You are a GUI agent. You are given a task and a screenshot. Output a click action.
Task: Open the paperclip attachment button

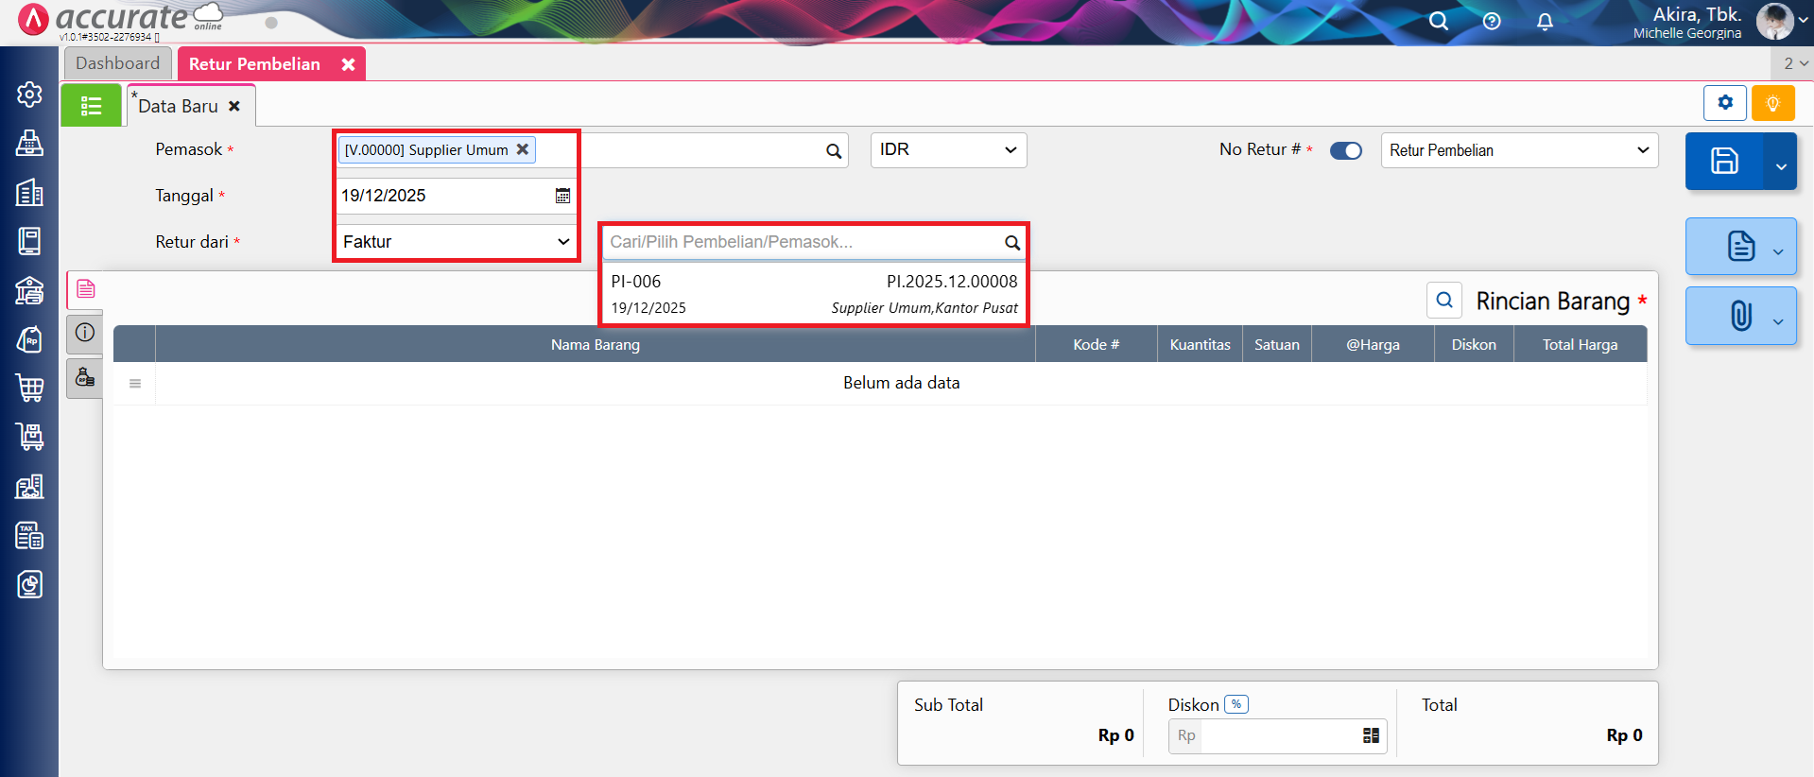tap(1740, 316)
